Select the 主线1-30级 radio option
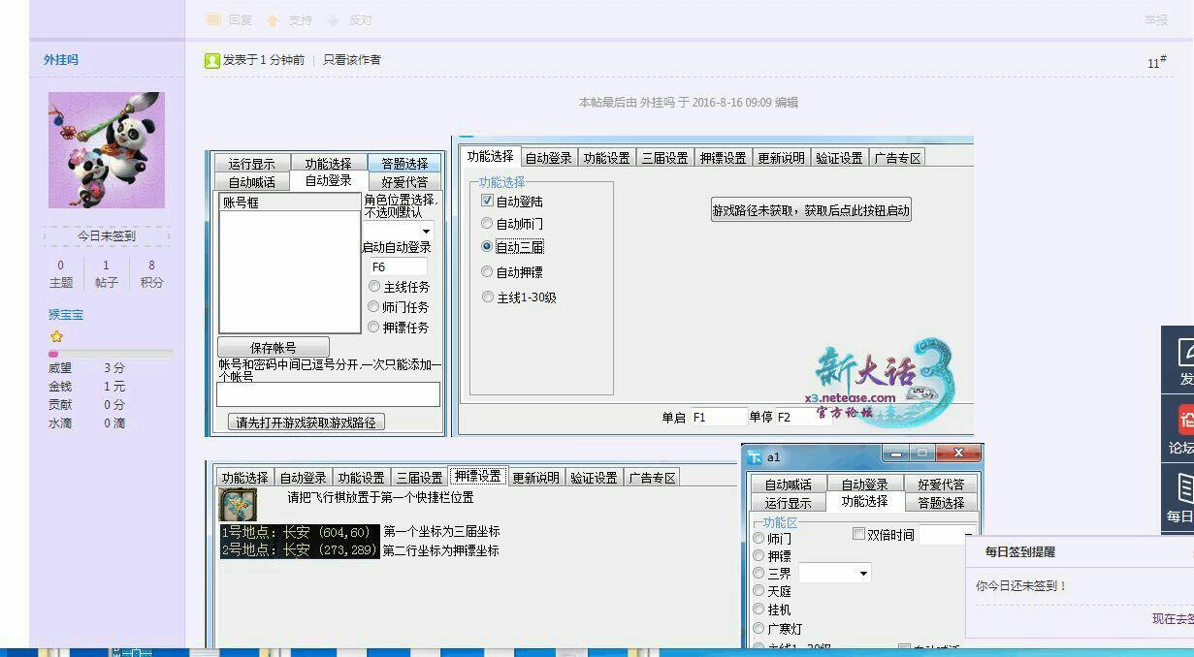The height and width of the screenshot is (657, 1194). pos(488,297)
